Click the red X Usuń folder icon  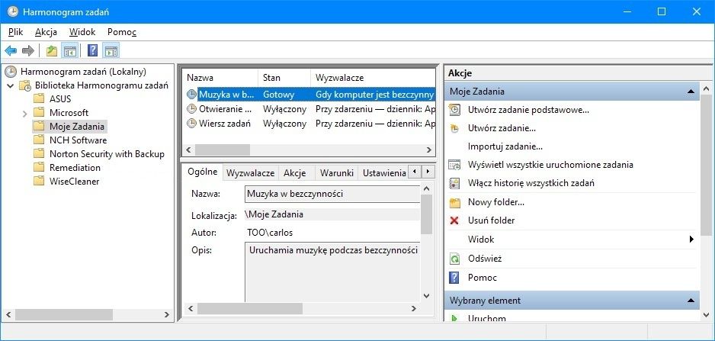(454, 220)
